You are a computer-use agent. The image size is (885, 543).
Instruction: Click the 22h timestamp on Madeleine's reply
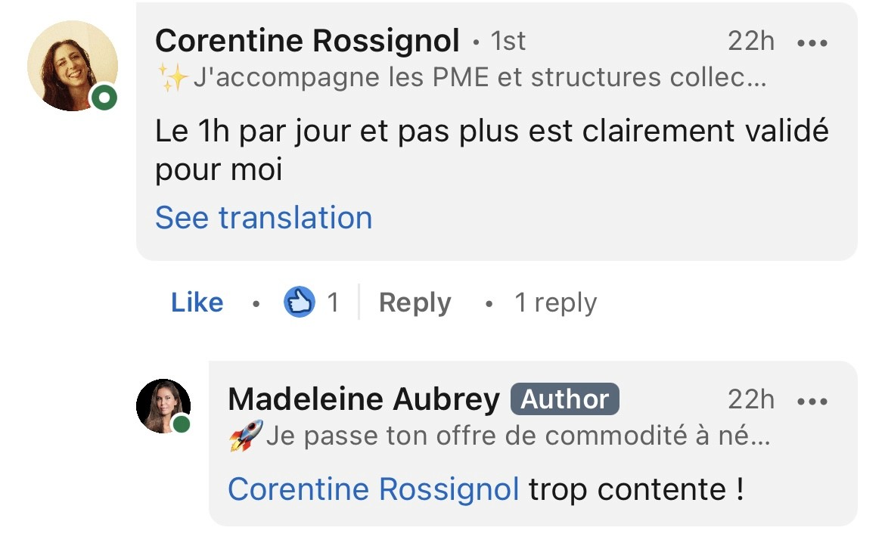point(750,399)
